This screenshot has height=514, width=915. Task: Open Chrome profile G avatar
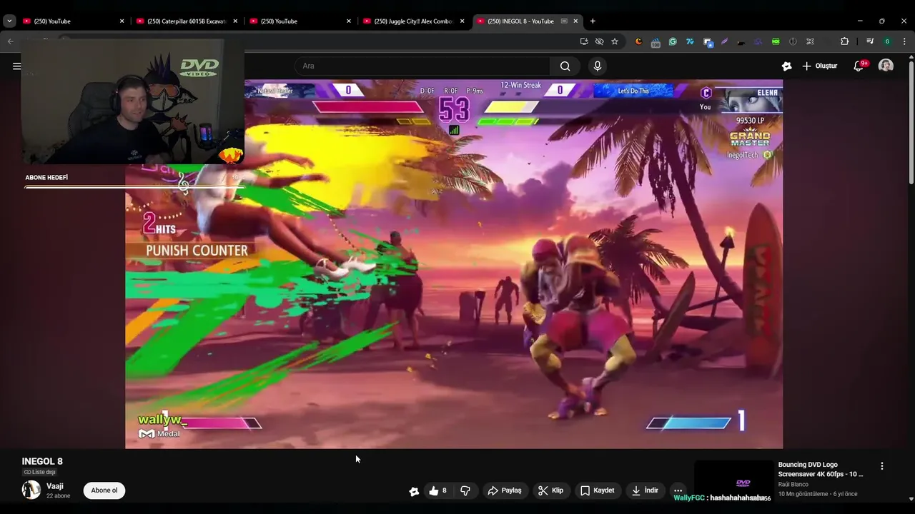(887, 41)
